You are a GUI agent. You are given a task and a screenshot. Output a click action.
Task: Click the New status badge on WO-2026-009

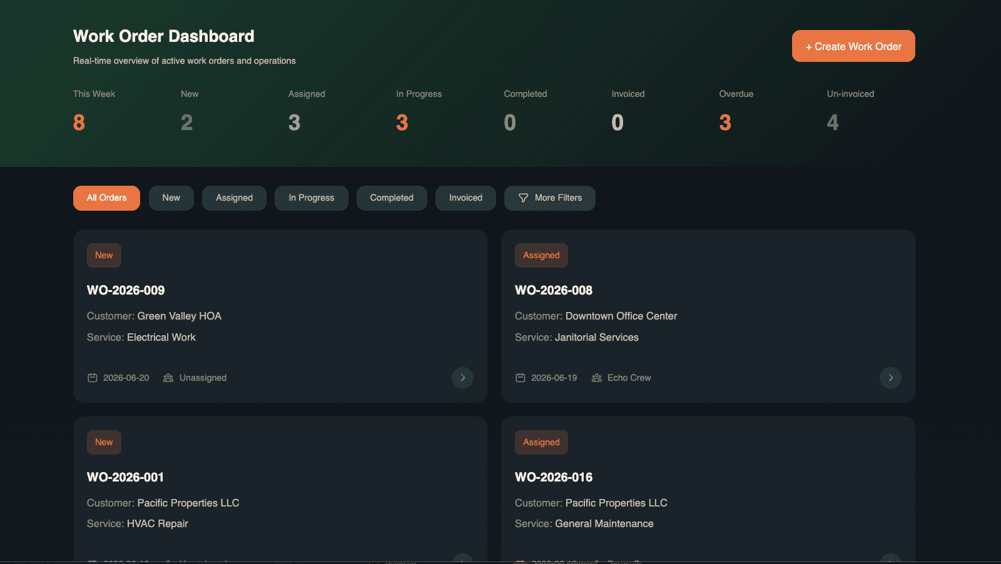104,255
